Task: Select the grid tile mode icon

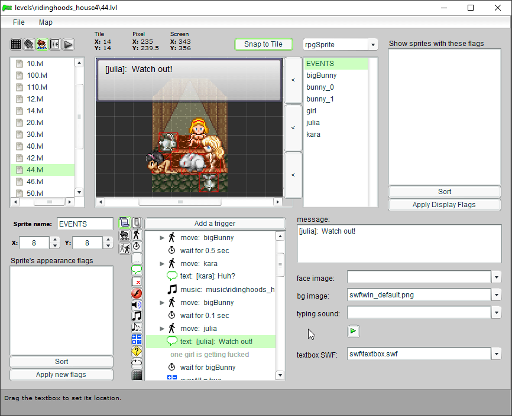Action: coord(16,44)
